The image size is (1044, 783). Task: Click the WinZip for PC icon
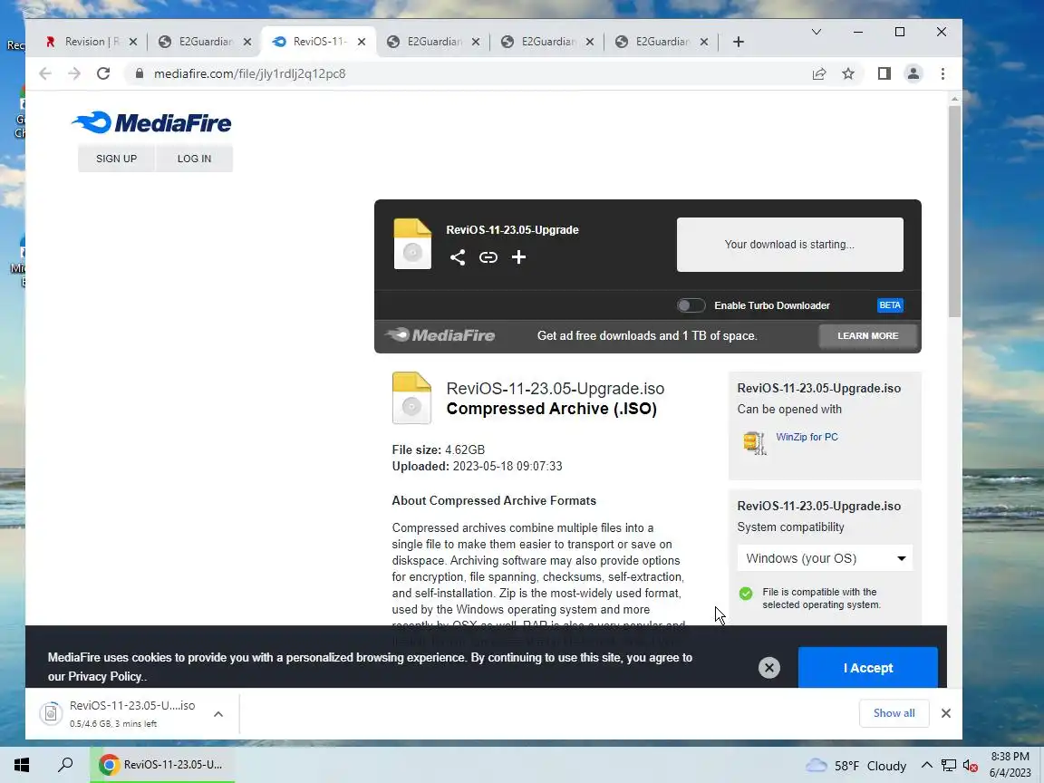(754, 443)
